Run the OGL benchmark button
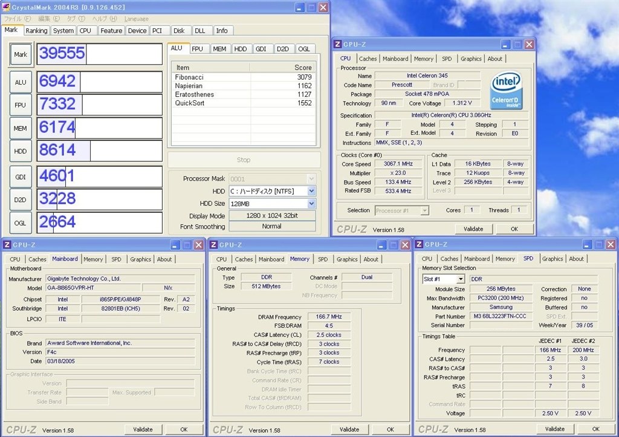The image size is (619, 437). 21,223
